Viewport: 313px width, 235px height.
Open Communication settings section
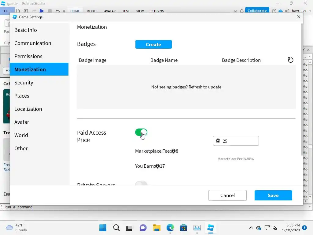coord(39,43)
